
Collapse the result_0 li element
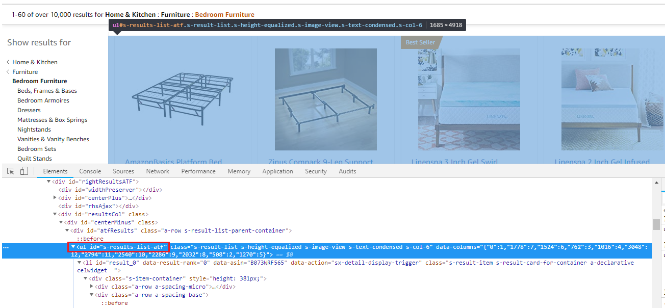point(79,263)
